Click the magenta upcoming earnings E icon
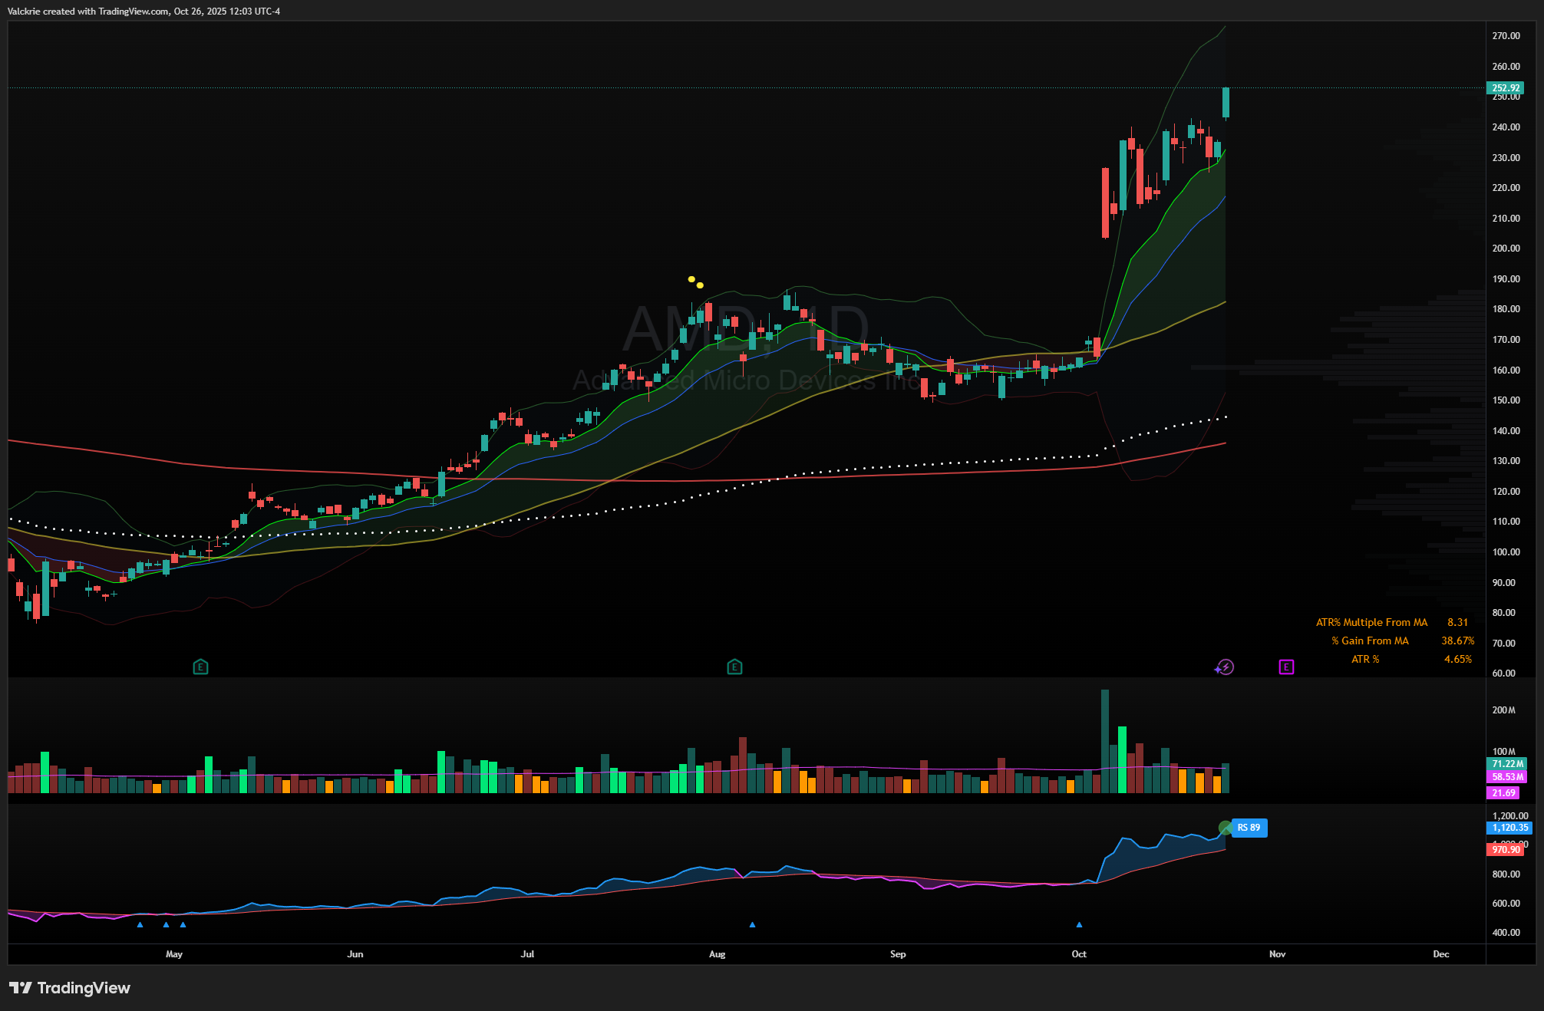Viewport: 1544px width, 1011px height. click(x=1286, y=667)
